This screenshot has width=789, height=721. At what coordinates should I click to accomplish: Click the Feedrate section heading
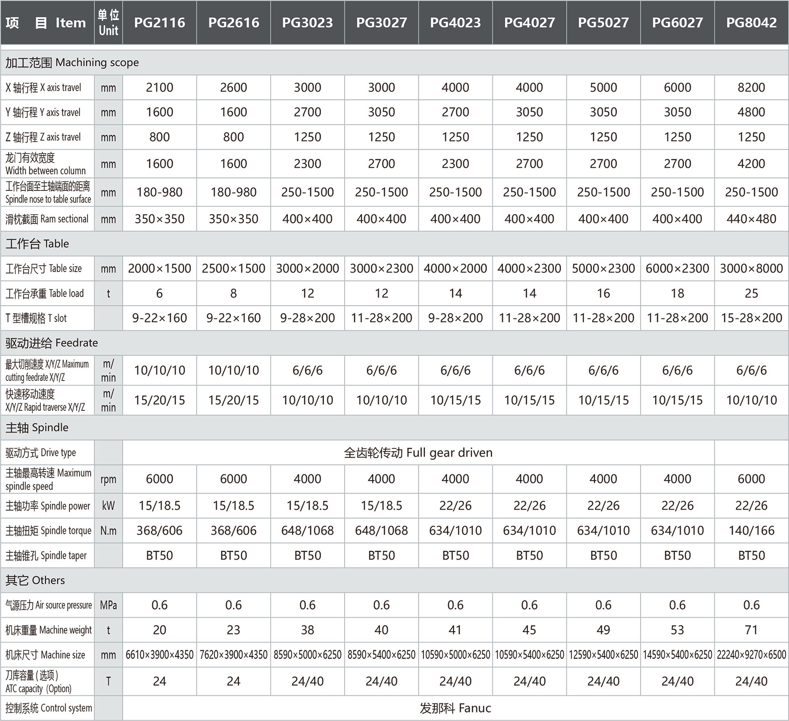[x=52, y=343]
